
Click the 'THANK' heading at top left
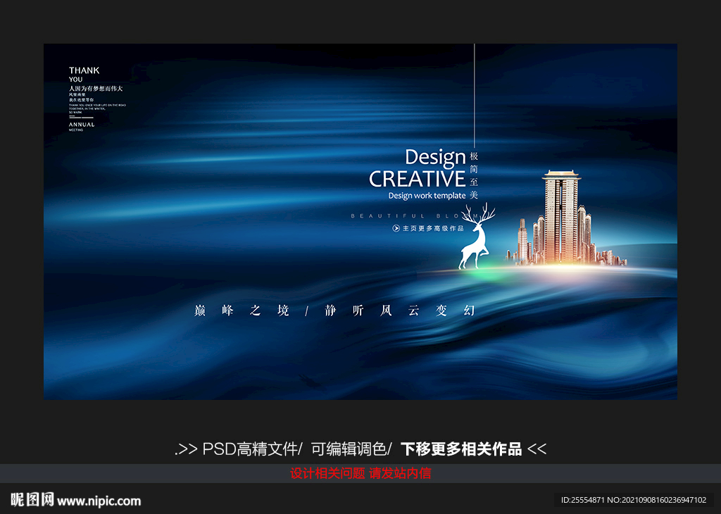(x=84, y=70)
